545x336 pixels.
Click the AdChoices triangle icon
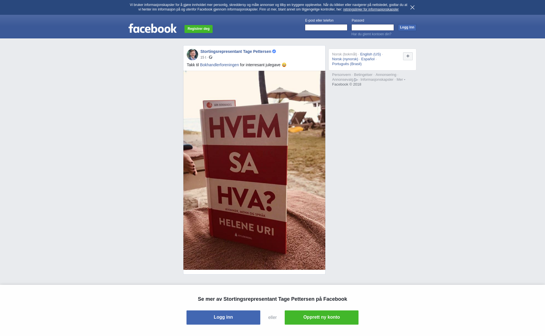pos(356,80)
